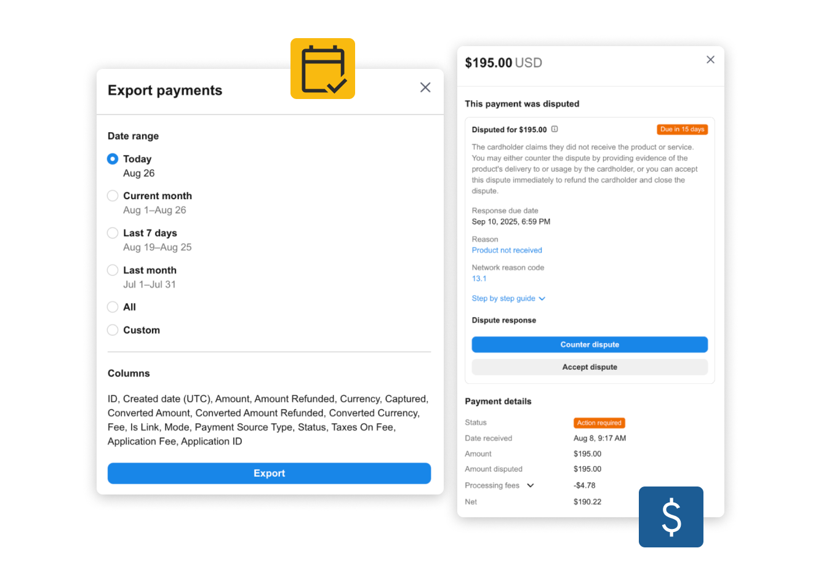Click the Action required status badge
The image size is (821, 564).
pyautogui.click(x=599, y=423)
